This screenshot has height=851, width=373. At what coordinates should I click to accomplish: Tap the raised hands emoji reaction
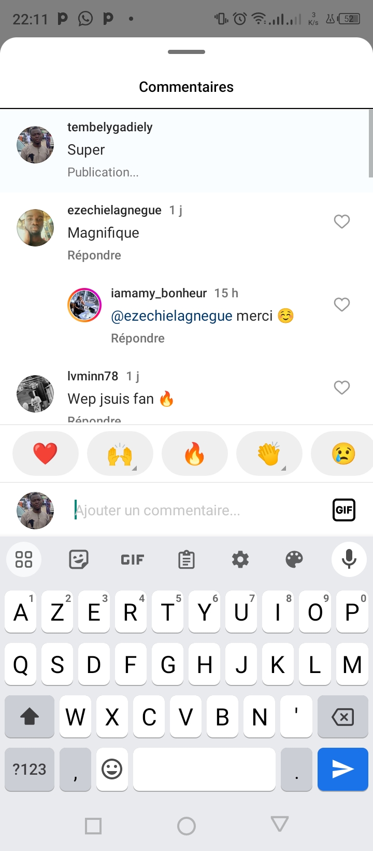(120, 454)
